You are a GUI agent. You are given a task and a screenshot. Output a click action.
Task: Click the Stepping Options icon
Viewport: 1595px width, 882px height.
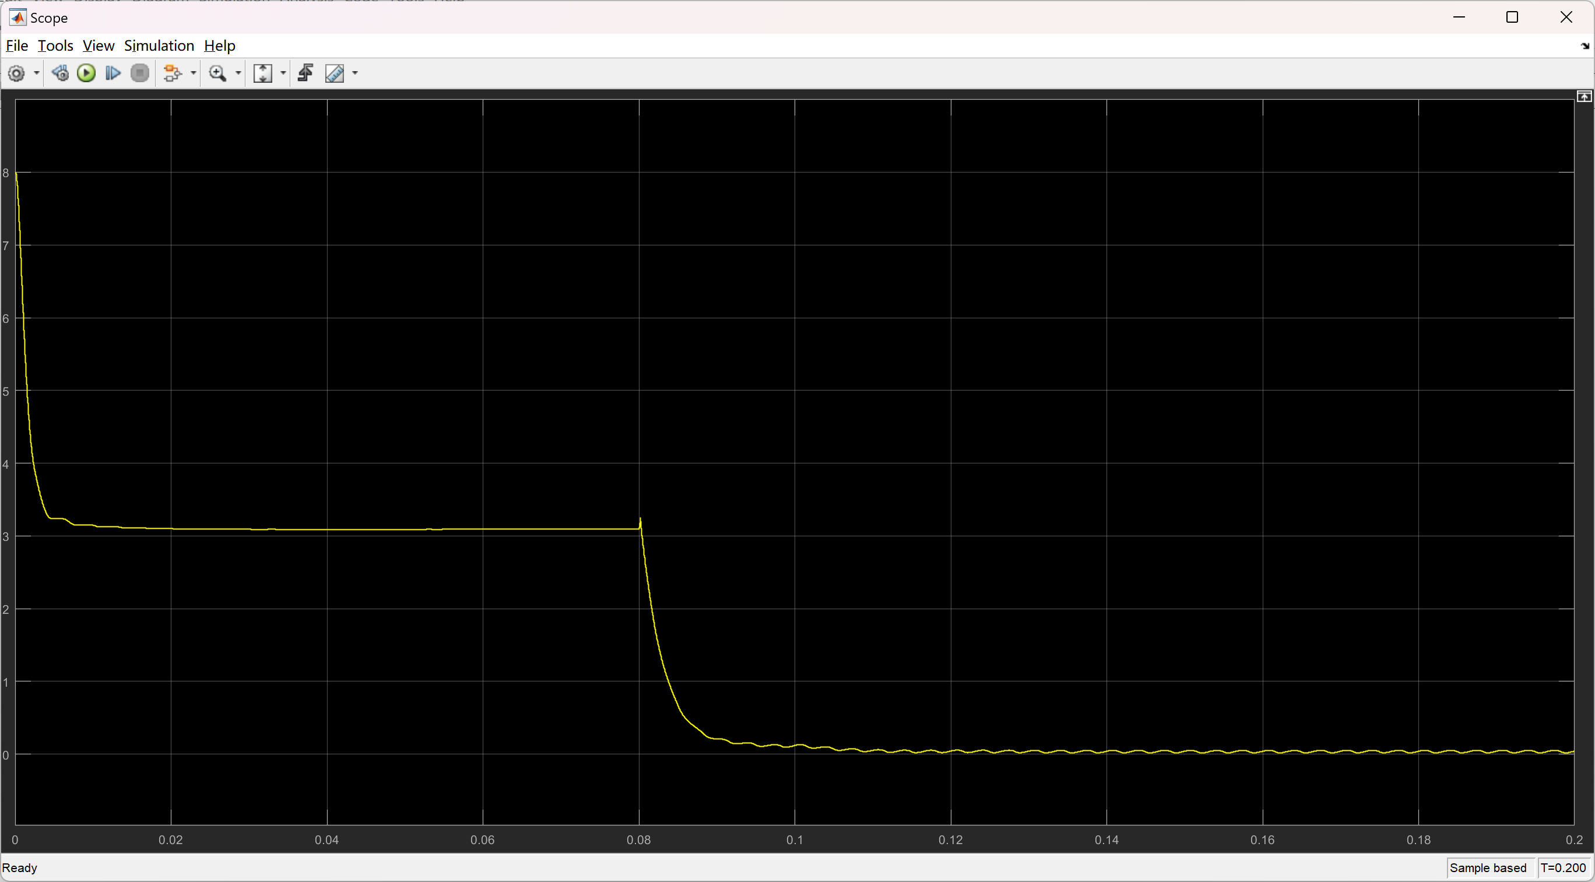click(60, 73)
